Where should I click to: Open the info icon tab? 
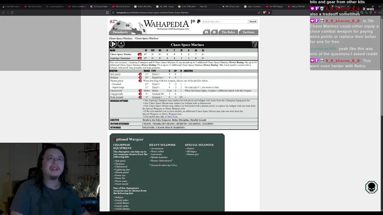point(206,32)
